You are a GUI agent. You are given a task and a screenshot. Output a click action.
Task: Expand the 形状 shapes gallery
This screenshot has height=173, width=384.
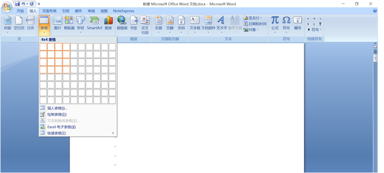(81, 25)
